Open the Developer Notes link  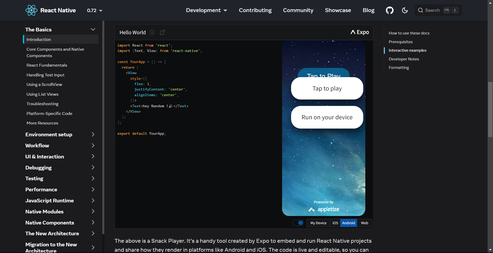point(404,59)
